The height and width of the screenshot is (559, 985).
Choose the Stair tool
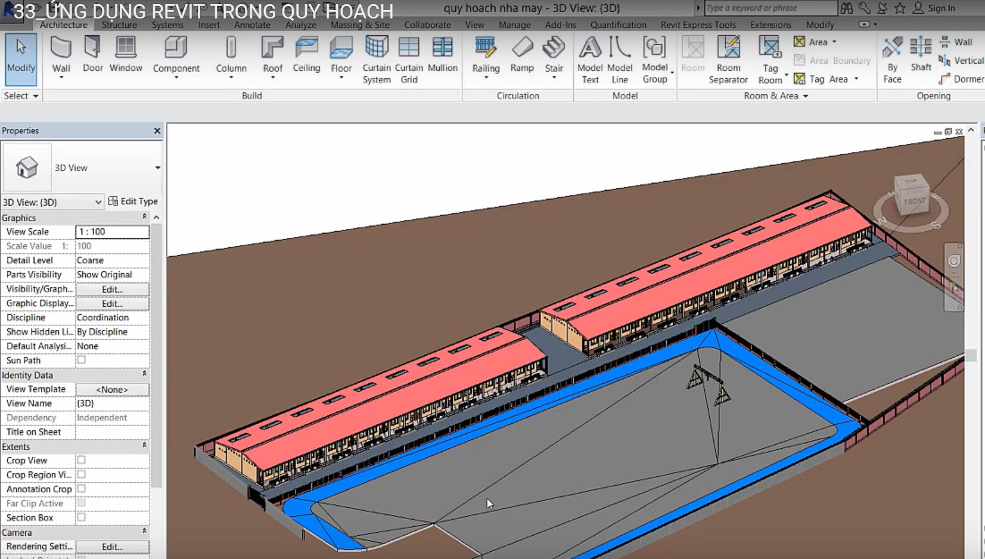point(554,54)
